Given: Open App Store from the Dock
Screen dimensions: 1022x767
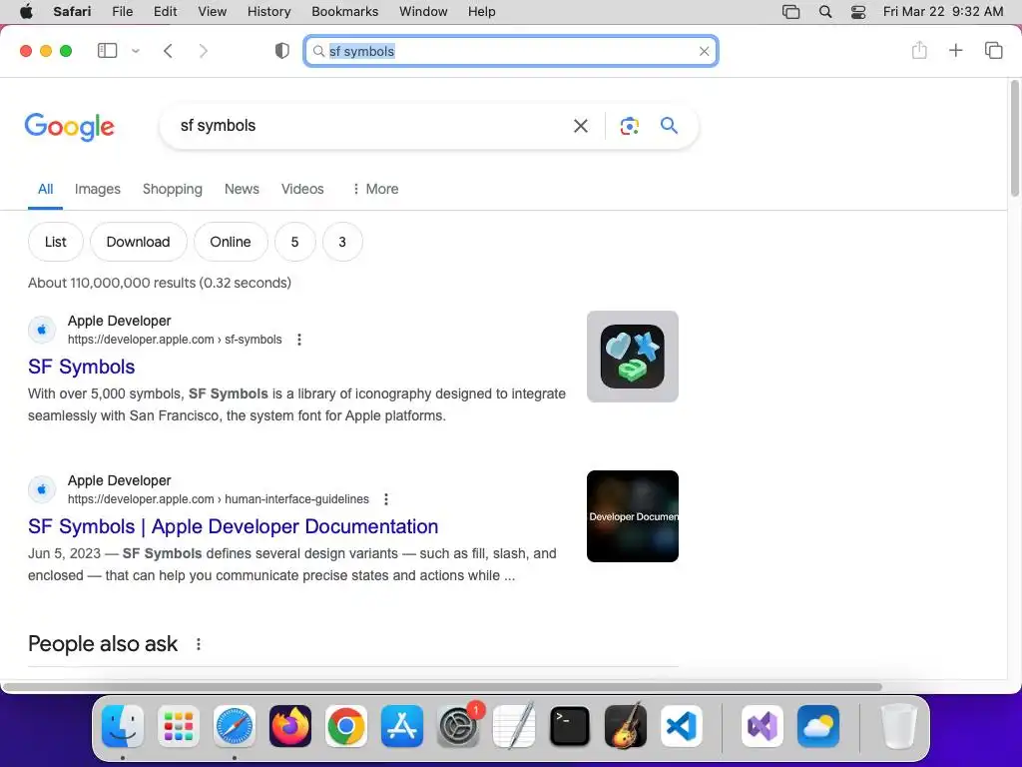Looking at the screenshot, I should 402,726.
